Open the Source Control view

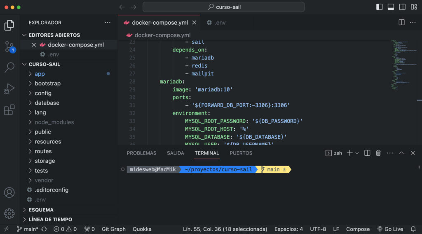click(9, 47)
